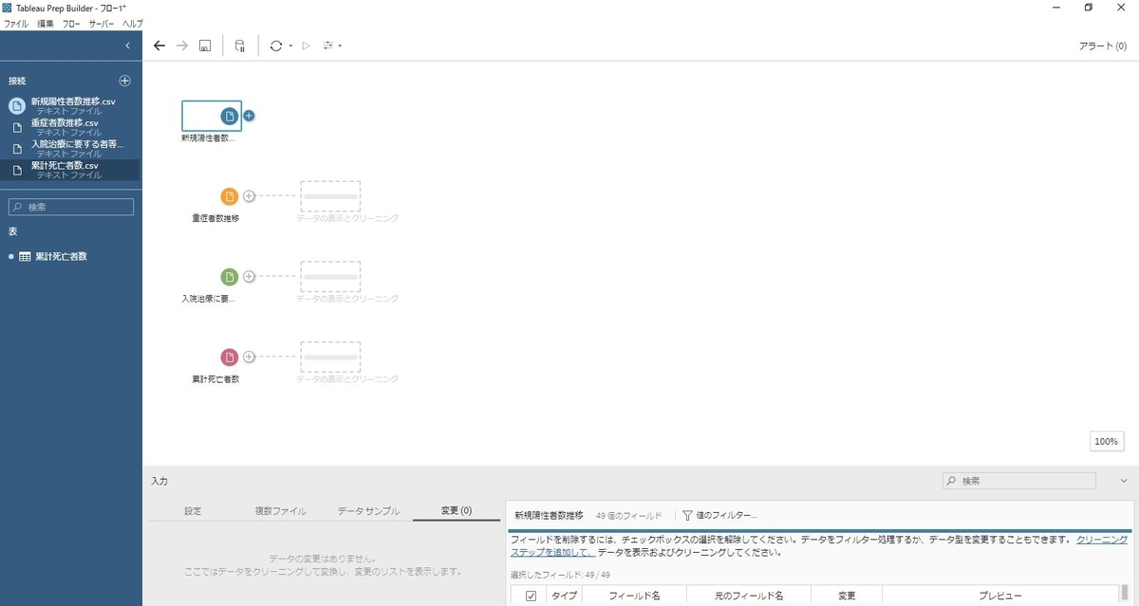The width and height of the screenshot is (1139, 606).
Task: Click the 変更 column header in field table
Action: pyautogui.click(x=847, y=596)
